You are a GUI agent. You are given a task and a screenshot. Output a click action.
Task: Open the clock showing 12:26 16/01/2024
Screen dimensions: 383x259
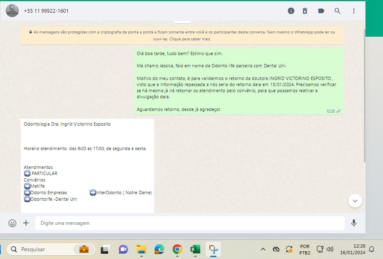pyautogui.click(x=353, y=249)
